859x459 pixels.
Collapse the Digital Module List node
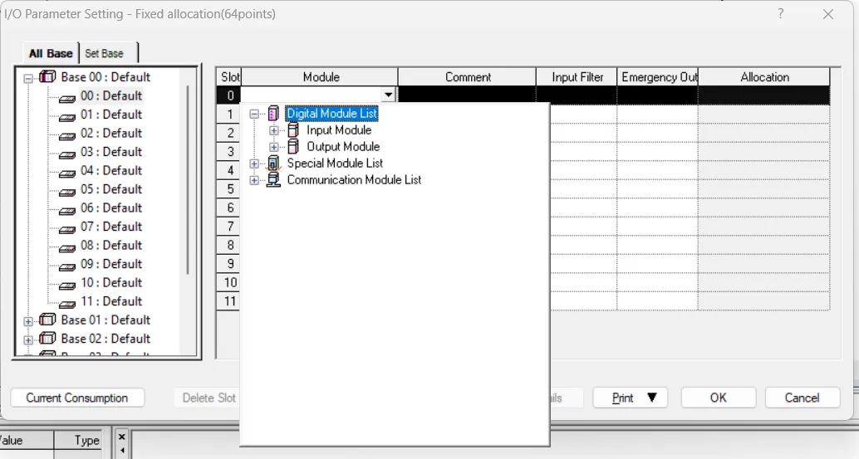(254, 115)
